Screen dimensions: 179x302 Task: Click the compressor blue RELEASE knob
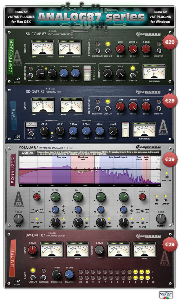[75, 73]
